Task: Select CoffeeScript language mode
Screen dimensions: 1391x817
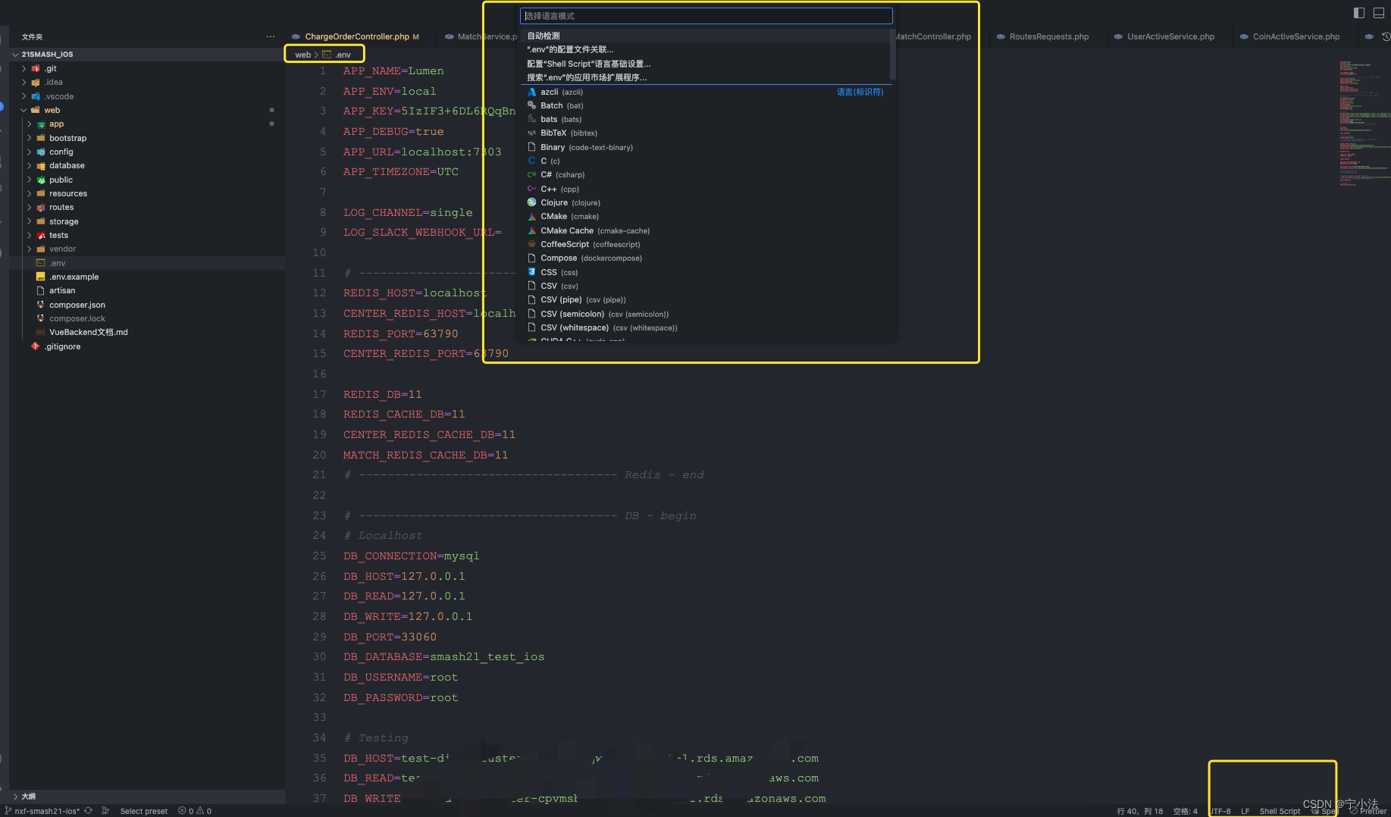Action: click(x=706, y=244)
